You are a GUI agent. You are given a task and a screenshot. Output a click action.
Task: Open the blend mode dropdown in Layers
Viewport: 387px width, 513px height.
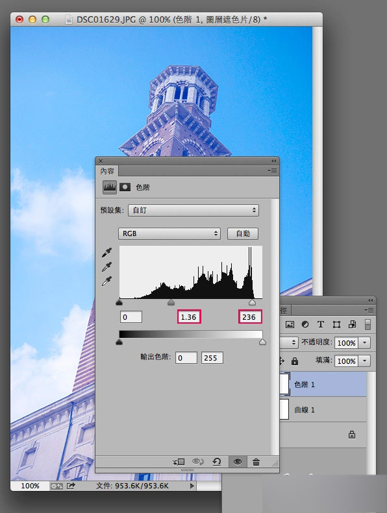click(290, 342)
